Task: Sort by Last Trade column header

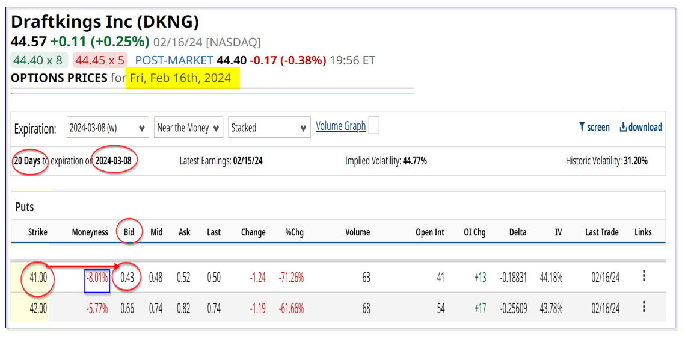Action: [x=601, y=232]
